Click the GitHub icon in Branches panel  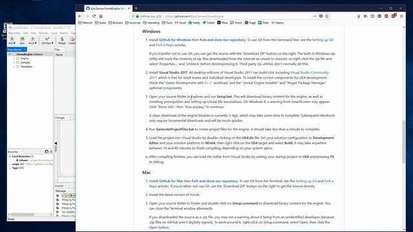(x=46, y=151)
